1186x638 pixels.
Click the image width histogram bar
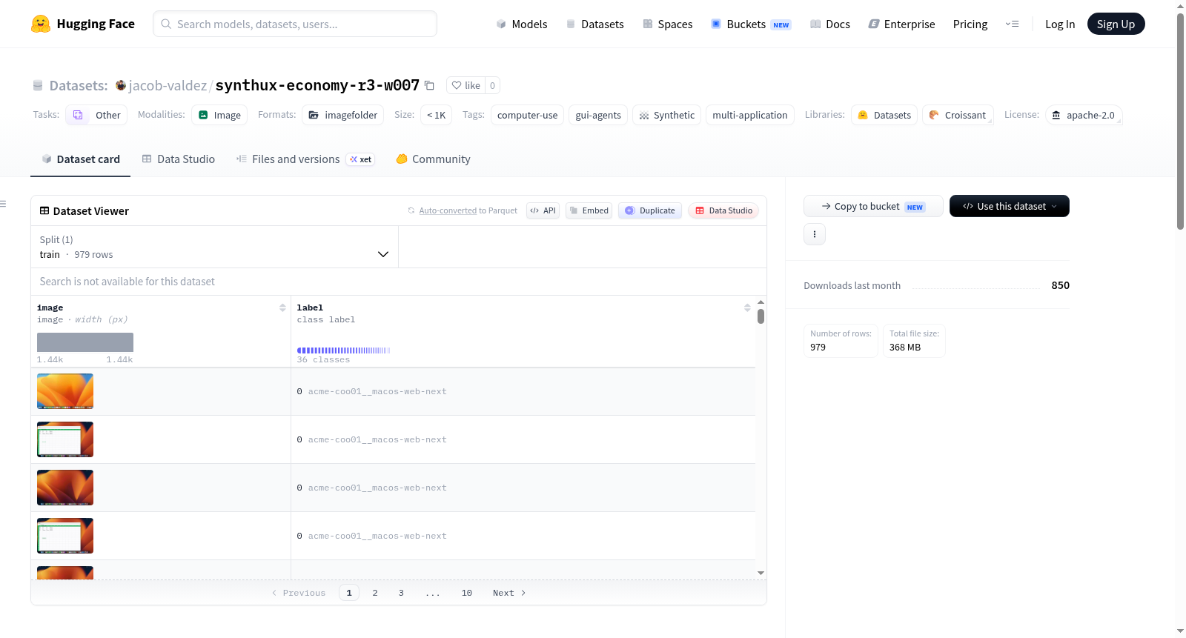(85, 342)
